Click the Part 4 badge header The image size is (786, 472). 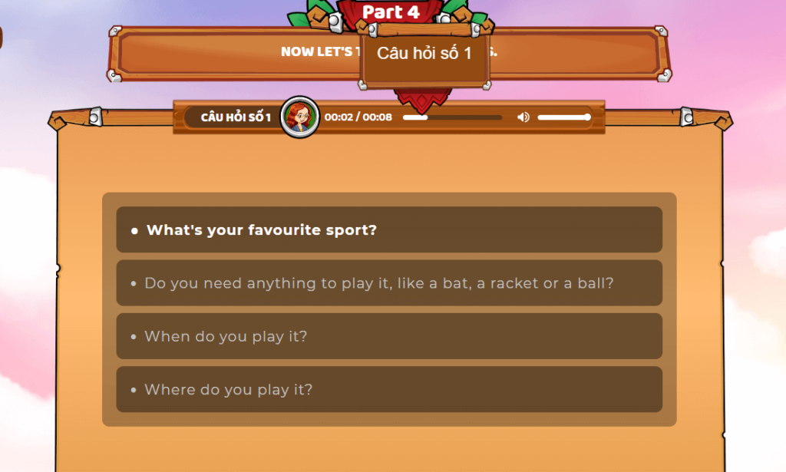[391, 12]
